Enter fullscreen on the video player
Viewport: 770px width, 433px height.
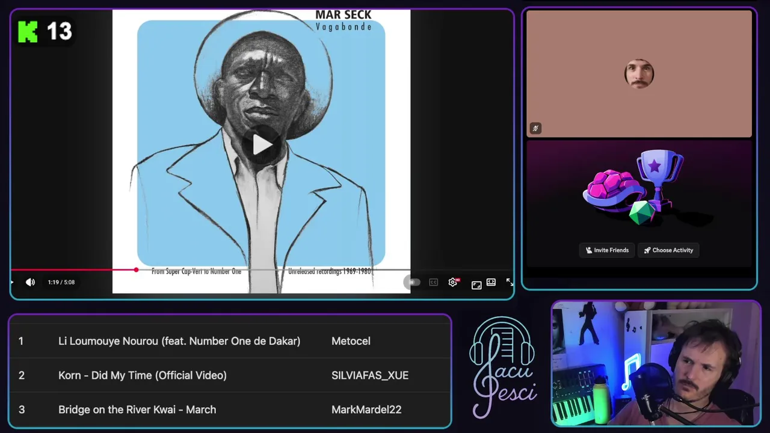510,282
